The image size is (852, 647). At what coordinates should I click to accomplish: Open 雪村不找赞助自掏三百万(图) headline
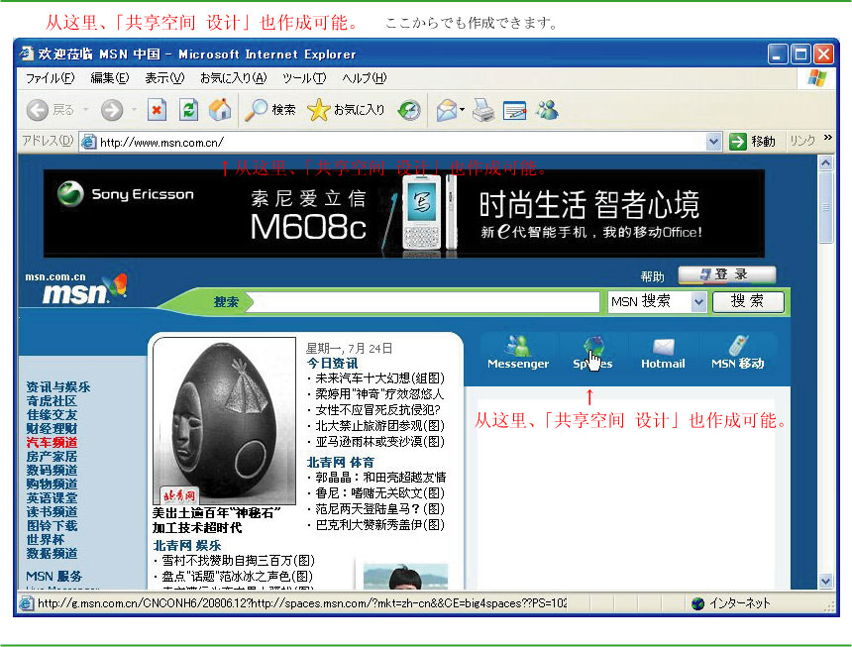point(238,561)
